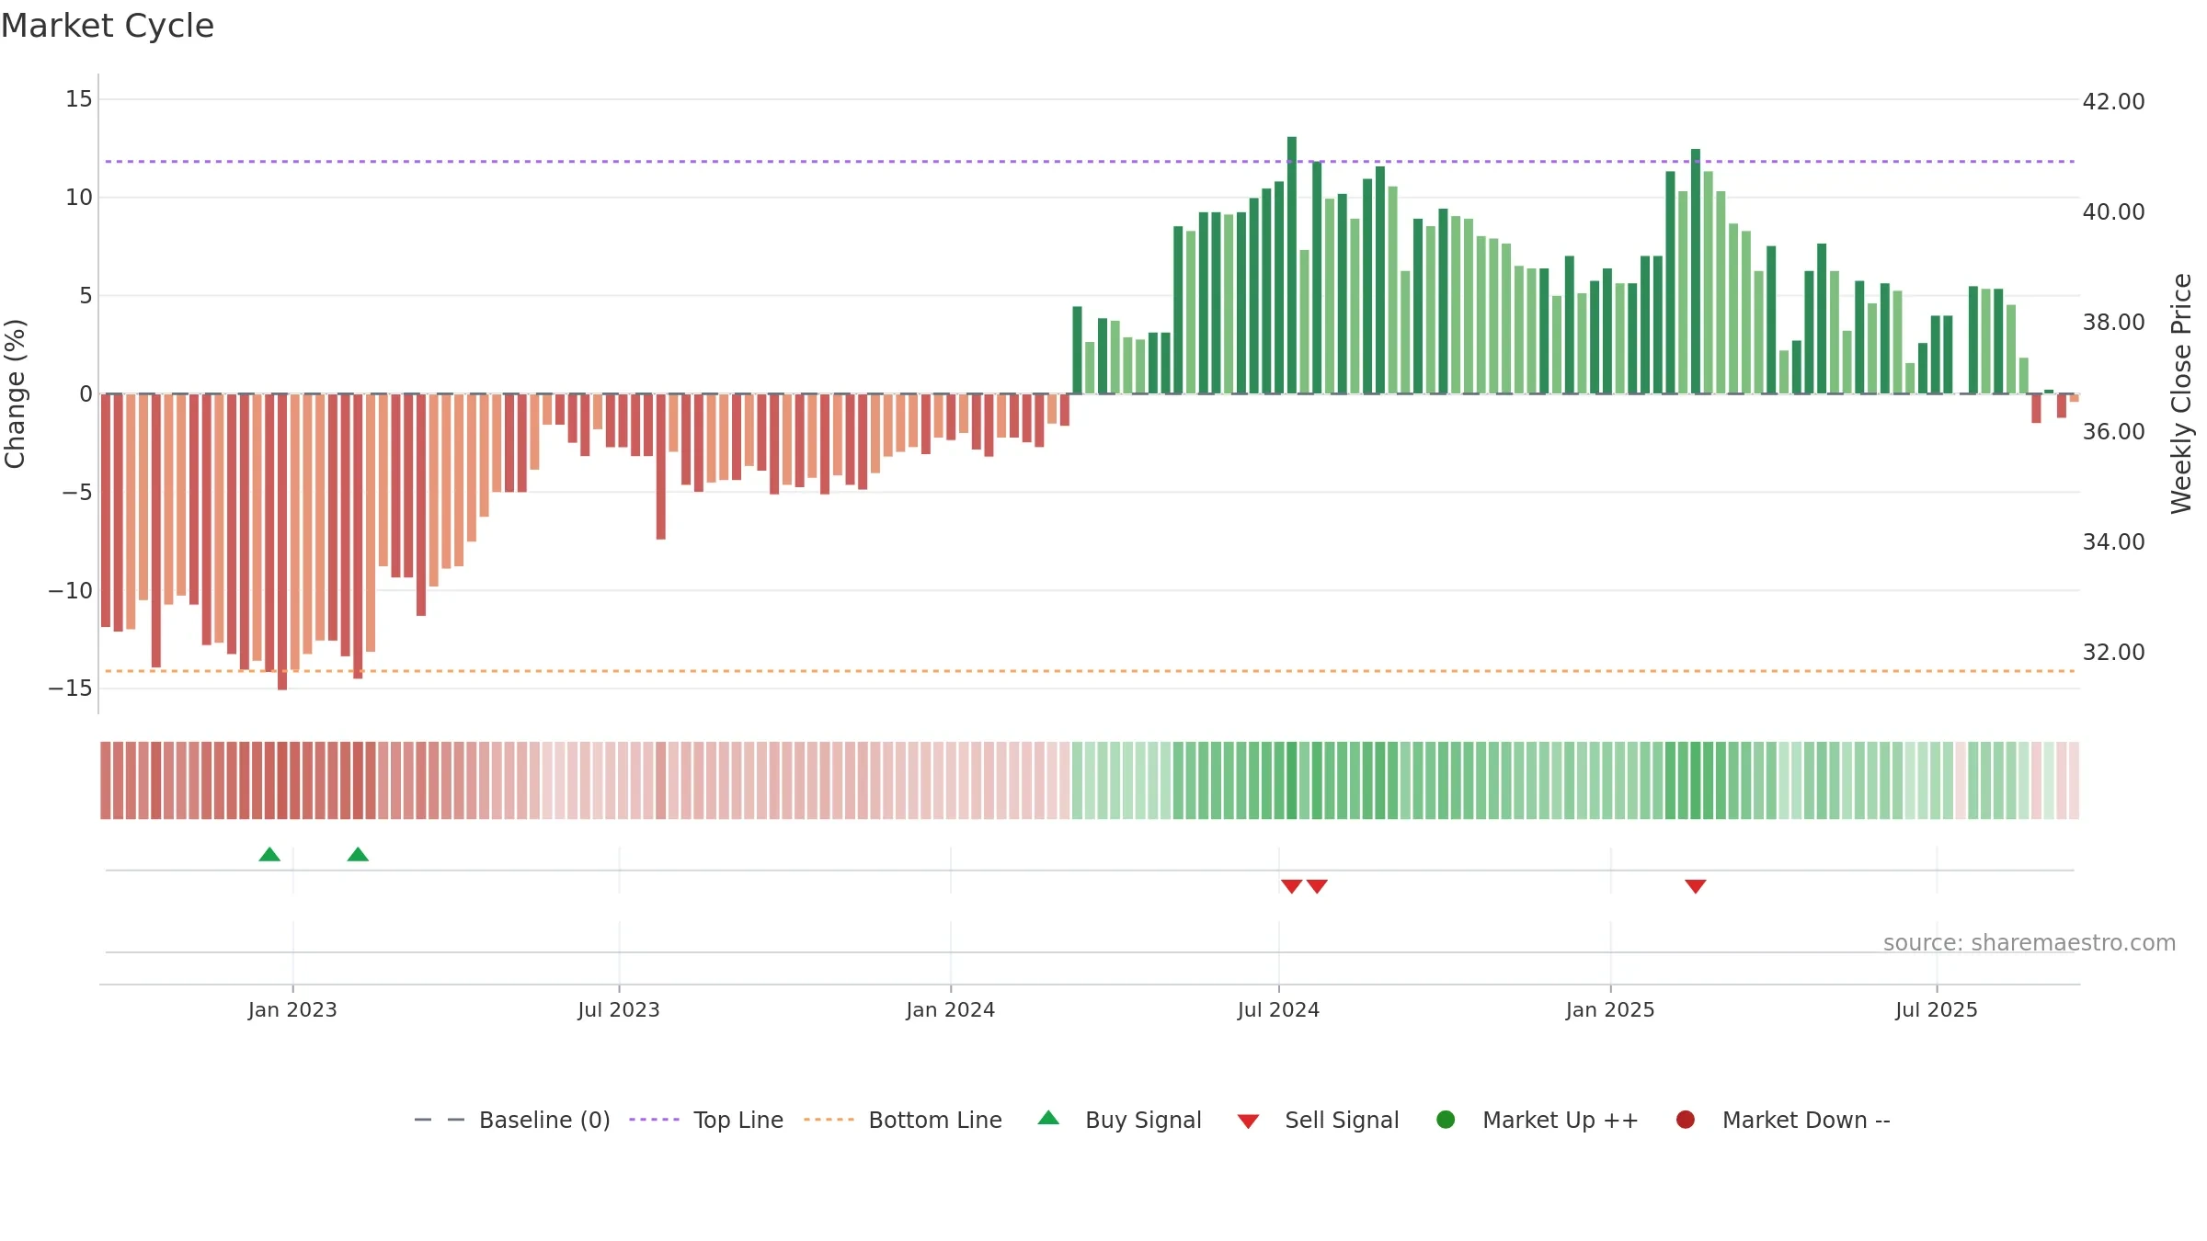Viewport: 2207px width, 1241px height.
Task: Click the Jan 2023 axis label
Action: 292,1009
